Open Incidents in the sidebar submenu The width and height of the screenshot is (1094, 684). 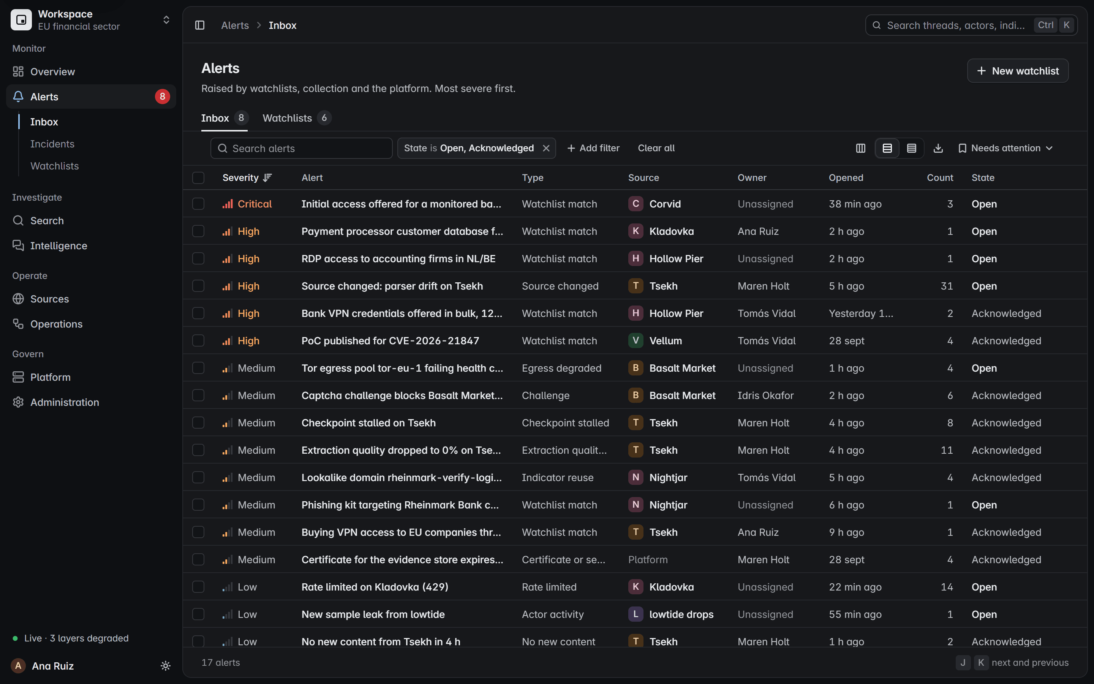click(x=52, y=144)
